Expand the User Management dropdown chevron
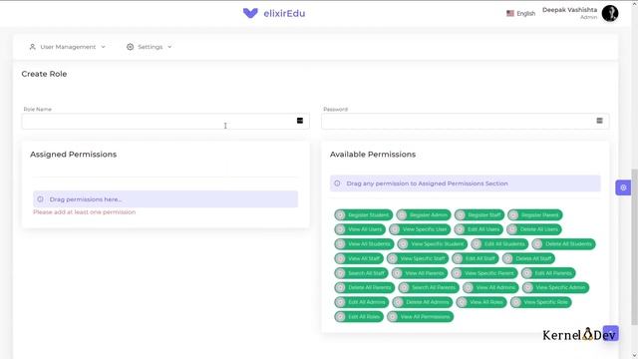Screen dimensions: 638x359 tap(103, 47)
